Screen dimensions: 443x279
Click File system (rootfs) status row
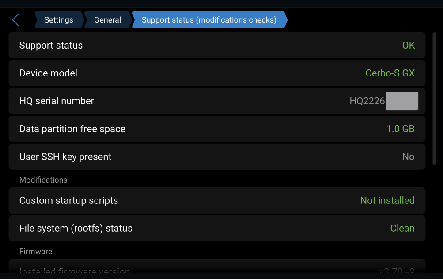pyautogui.click(x=216, y=229)
